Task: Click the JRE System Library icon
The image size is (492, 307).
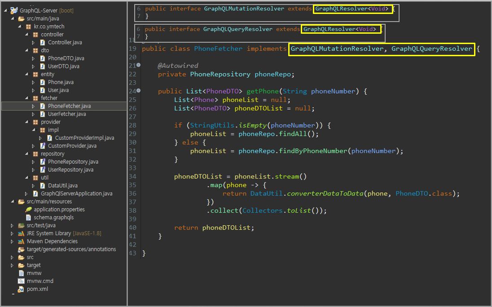Action: point(21,234)
